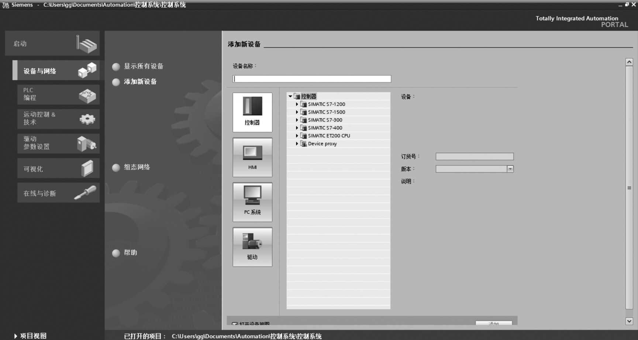Toggle 打开设备视图 open device view checkbox
The image size is (638, 340).
point(235,324)
